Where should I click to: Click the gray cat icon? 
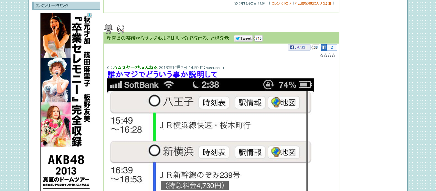(x=109, y=28)
